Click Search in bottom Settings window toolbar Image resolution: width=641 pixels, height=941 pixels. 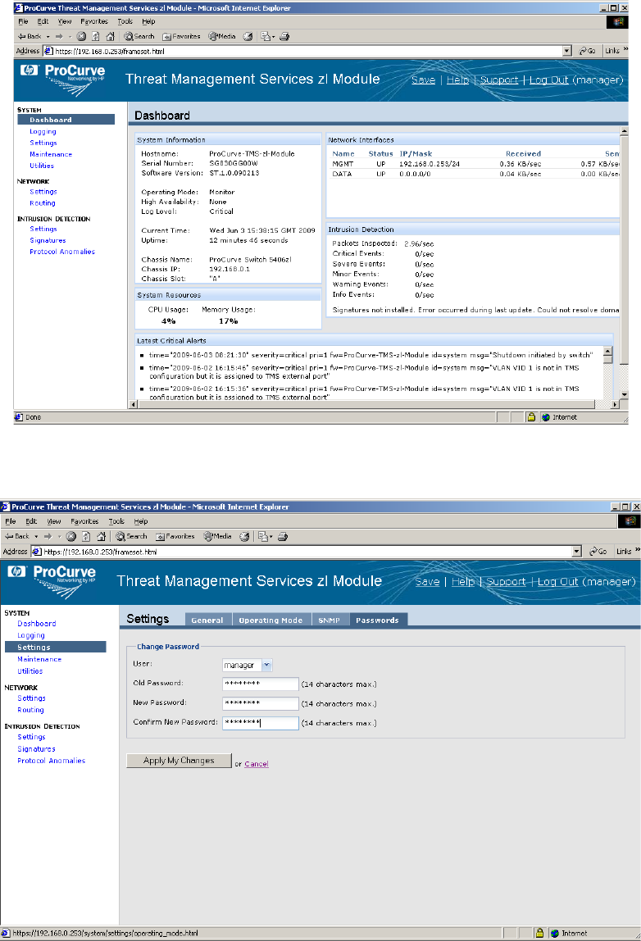131,537
